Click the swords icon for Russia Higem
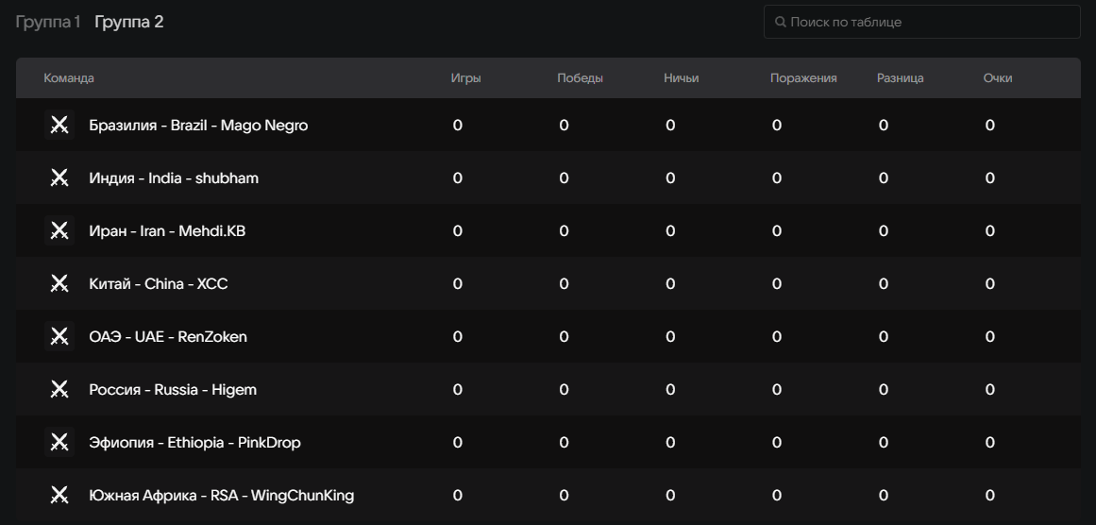 coord(59,389)
